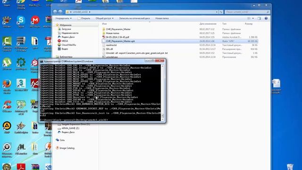Open the MEGAsync desktop shortcut
Screen dimensions: 302x170
click(35, 22)
